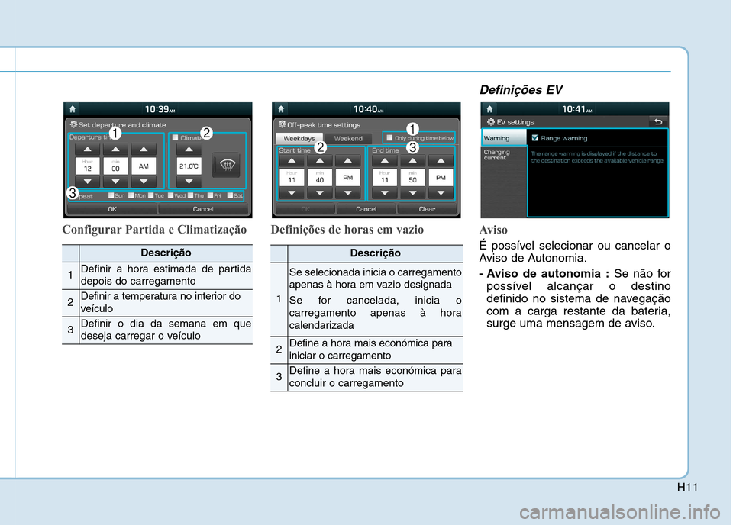Confirm departure and climate with OK
The height and width of the screenshot is (525, 733).
(112, 209)
